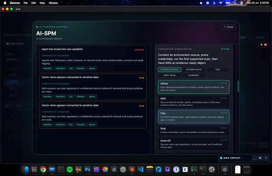
Task: Click the SETUP label on the AWS card
Action: [x=224, y=98]
